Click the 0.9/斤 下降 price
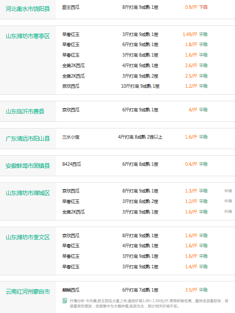 tap(196, 7)
